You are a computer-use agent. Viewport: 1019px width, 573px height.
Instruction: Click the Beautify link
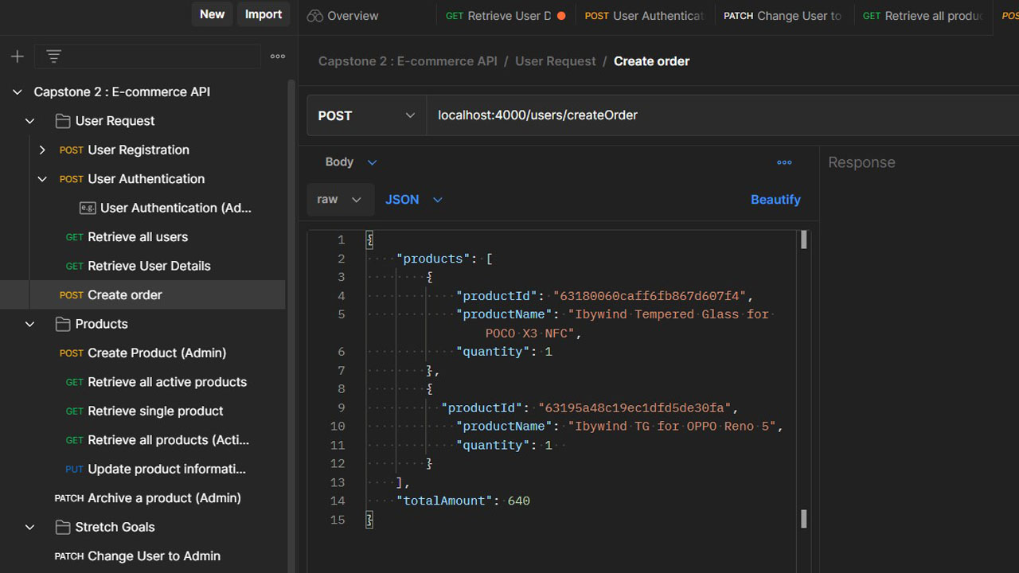[x=775, y=200]
